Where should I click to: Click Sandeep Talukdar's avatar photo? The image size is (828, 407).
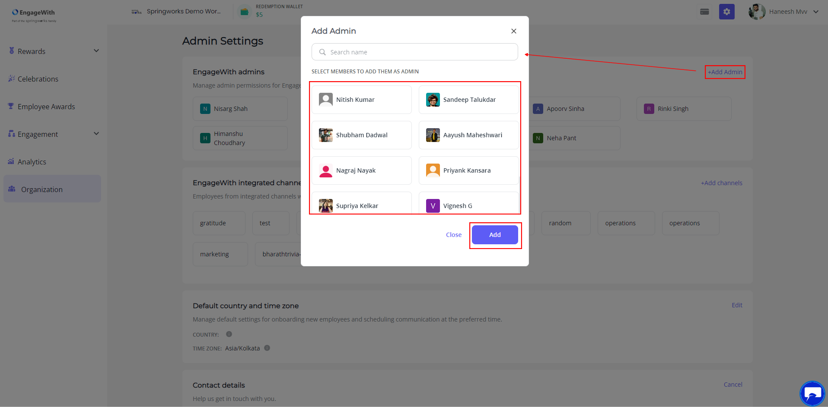[x=433, y=100]
